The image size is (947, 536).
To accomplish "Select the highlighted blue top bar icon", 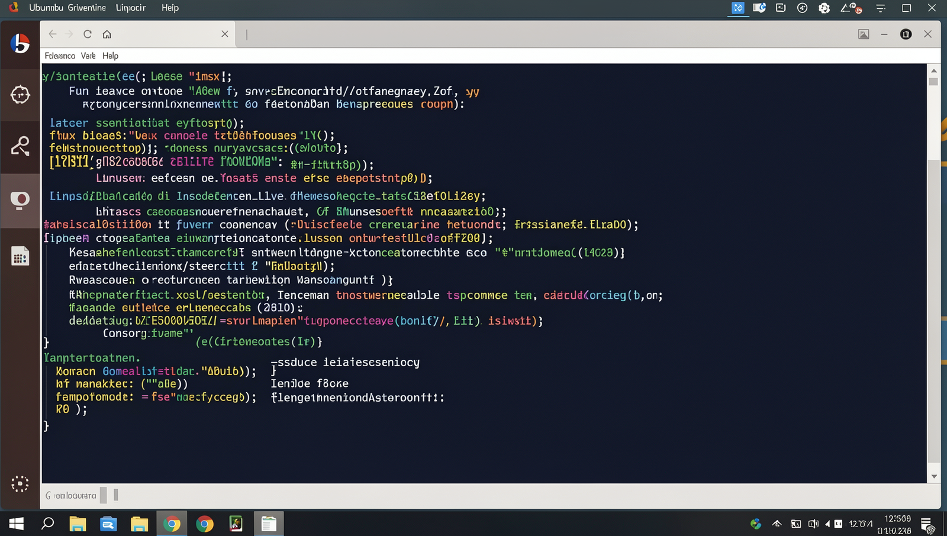I will pos(737,8).
